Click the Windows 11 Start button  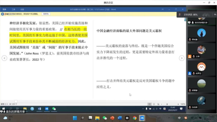pos(75,118)
